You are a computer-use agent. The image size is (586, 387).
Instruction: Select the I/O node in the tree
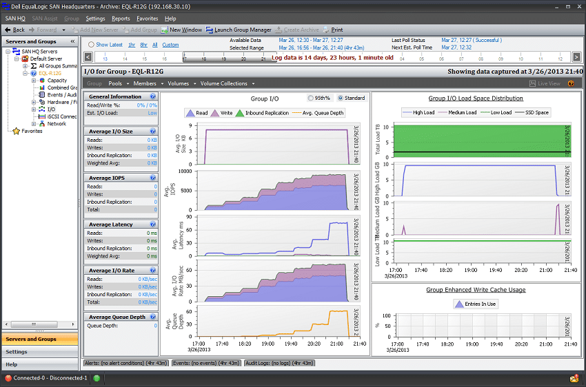click(47, 109)
